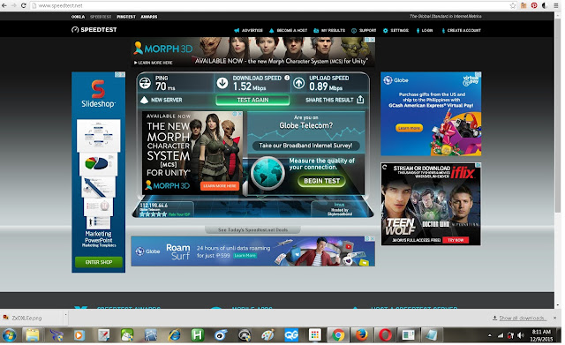
Task: Click the ping circular arrows icon
Action: [x=145, y=83]
